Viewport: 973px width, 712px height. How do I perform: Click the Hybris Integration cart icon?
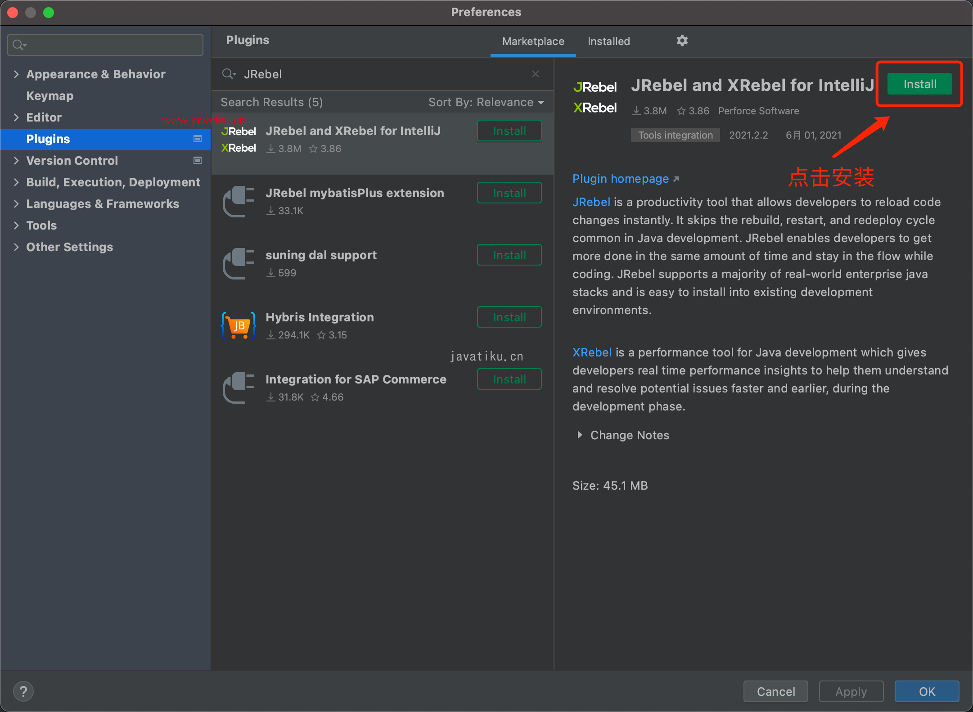point(239,325)
